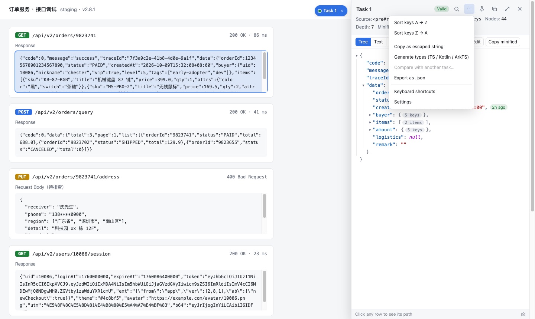Select the "remark" row in tree
Image resolution: width=535 pixels, height=319 pixels.
pyautogui.click(x=441, y=145)
